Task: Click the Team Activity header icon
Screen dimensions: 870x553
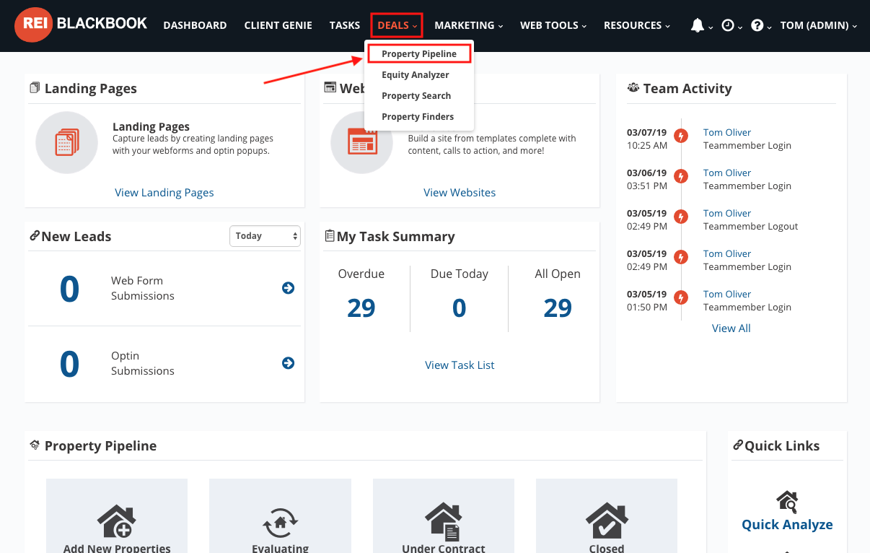Action: 633,88
